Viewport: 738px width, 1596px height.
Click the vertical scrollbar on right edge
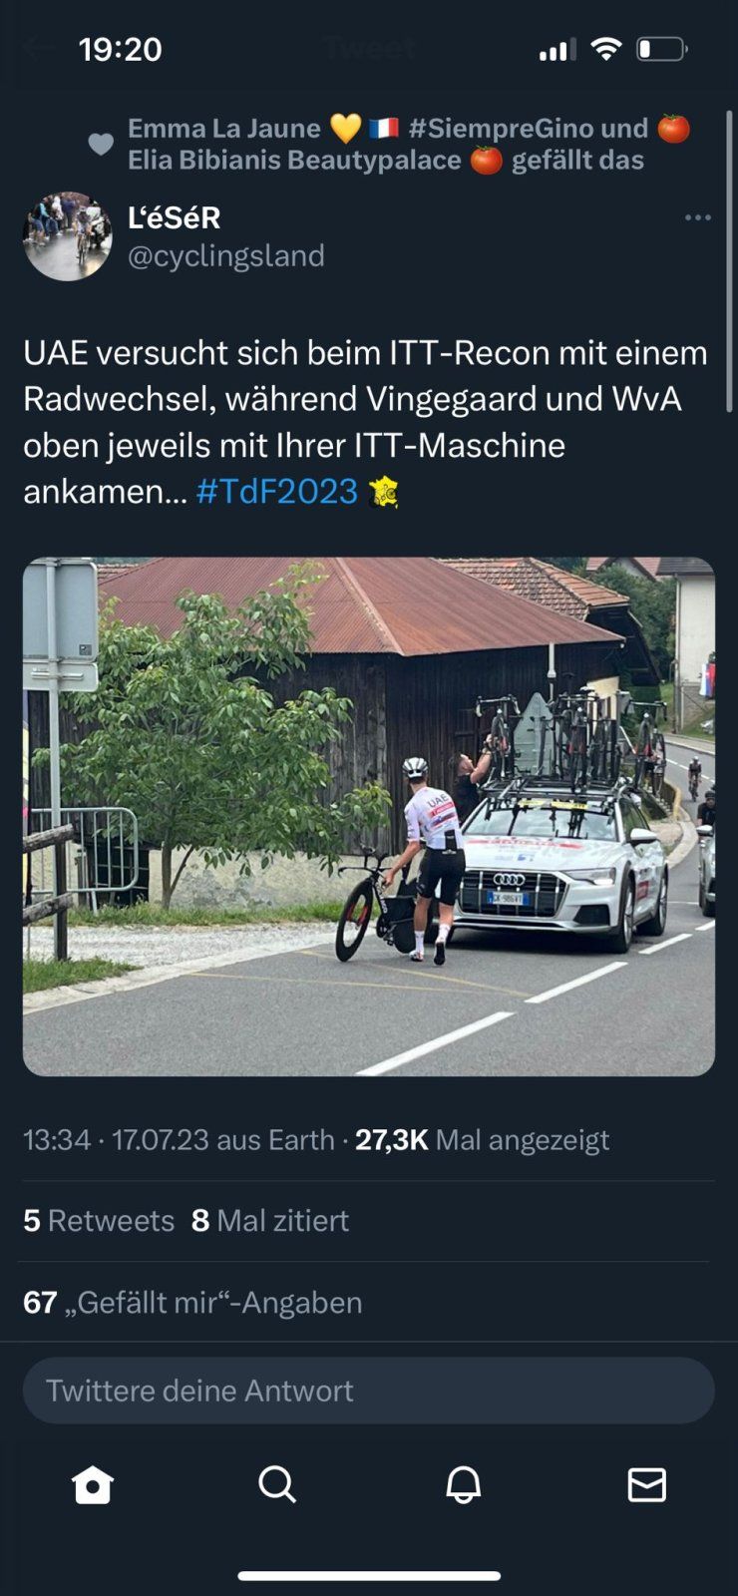pyautogui.click(x=729, y=259)
